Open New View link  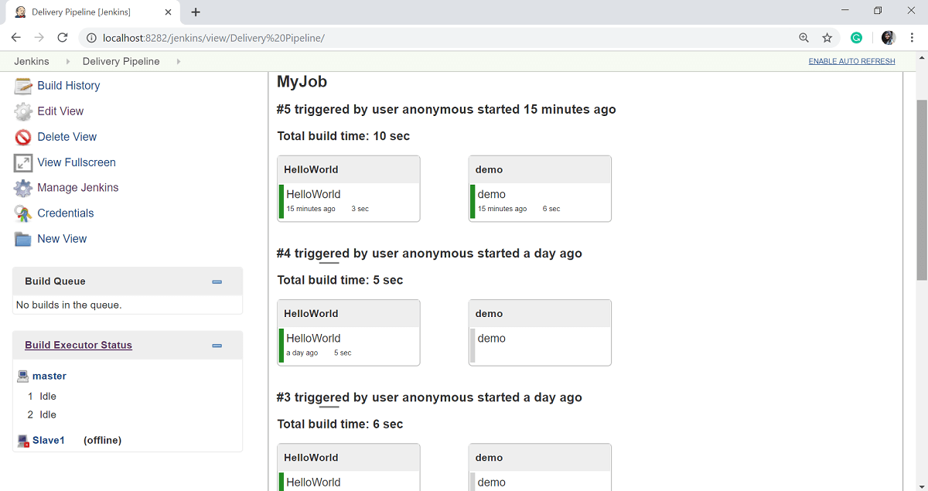[x=62, y=239]
